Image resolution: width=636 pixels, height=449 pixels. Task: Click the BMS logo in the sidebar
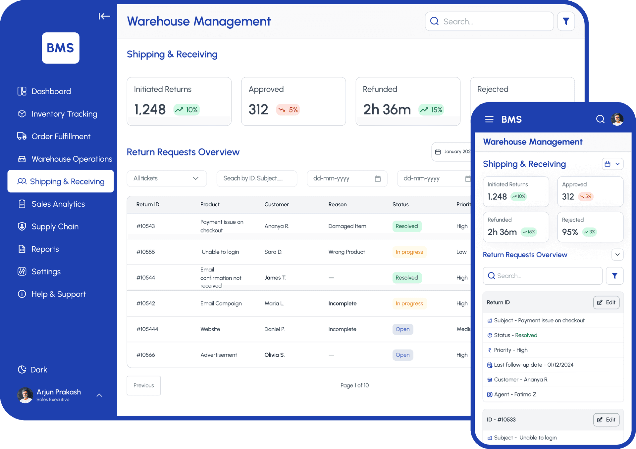click(x=61, y=48)
